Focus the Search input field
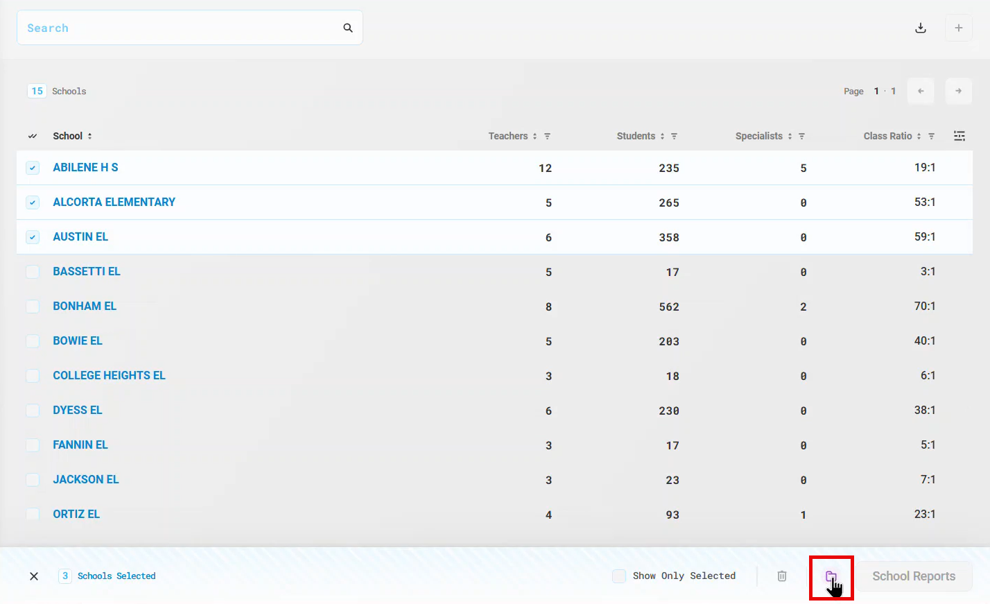990x604 pixels. click(189, 28)
